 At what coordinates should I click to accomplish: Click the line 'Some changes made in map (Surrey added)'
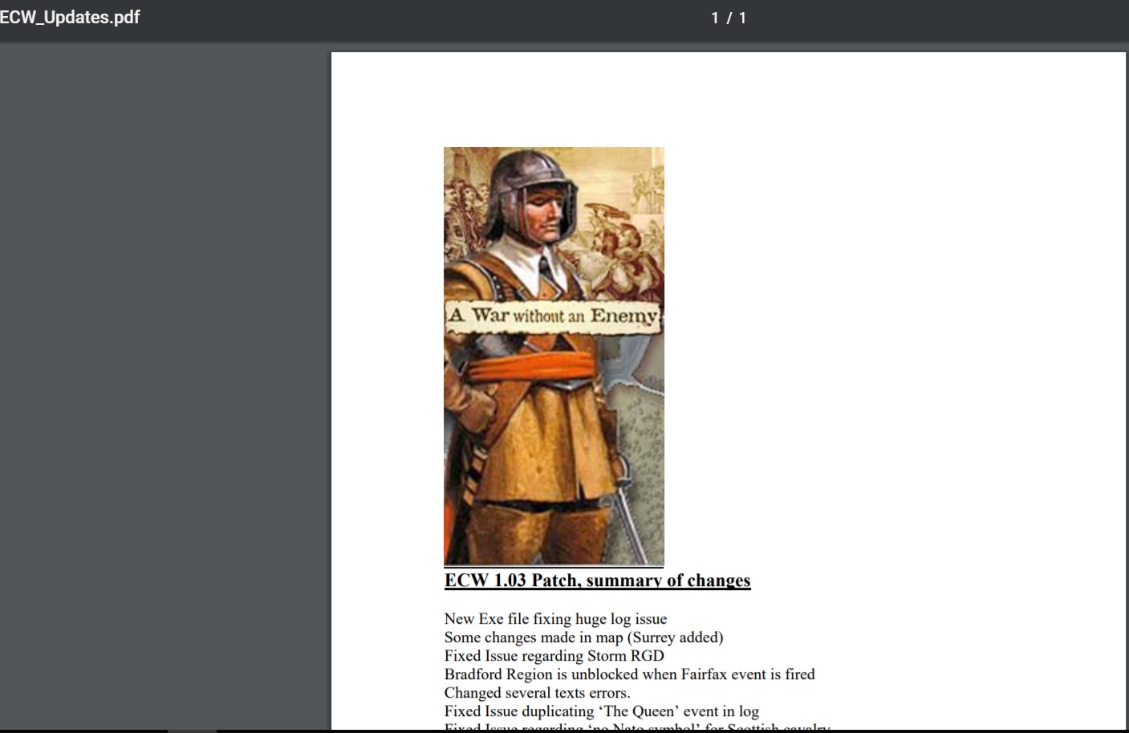pos(583,637)
